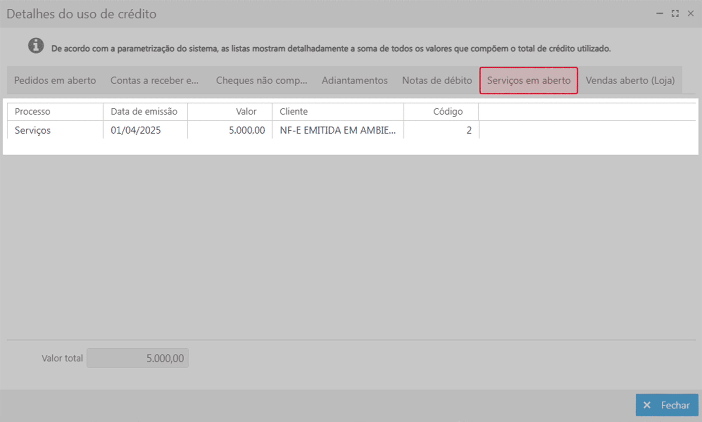Click the Valor total field
This screenshot has width=702, height=422.
click(x=138, y=358)
